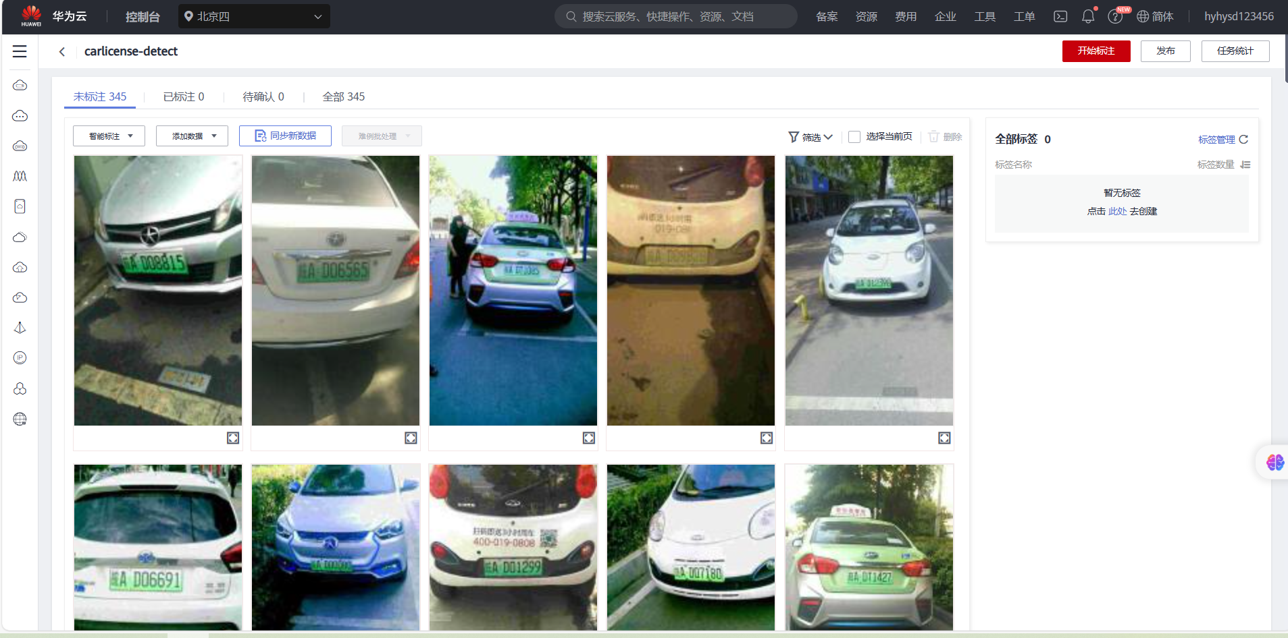Tick the 选择当前页 checkbox
Viewport: 1288px width, 638px height.
854,137
